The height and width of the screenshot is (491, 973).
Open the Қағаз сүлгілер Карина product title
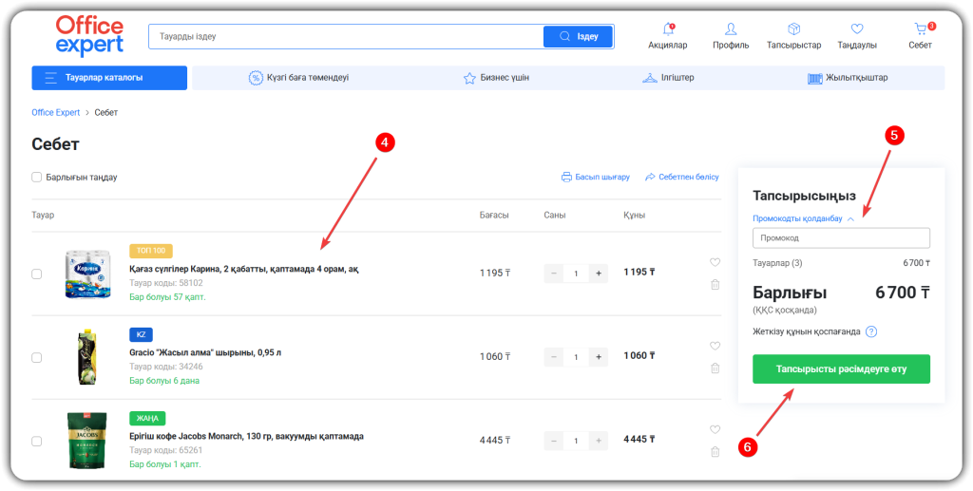[x=244, y=269]
